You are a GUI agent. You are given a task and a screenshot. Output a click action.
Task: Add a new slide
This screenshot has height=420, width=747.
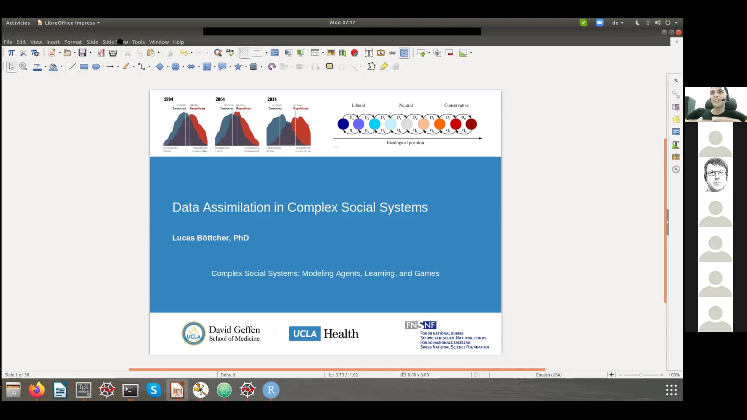click(x=421, y=53)
